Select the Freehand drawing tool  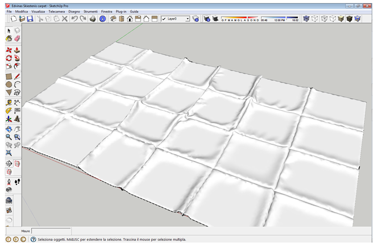17,93
